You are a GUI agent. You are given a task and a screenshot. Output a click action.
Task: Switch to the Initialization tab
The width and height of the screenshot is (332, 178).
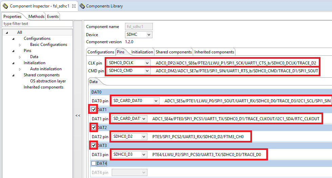[x=142, y=52]
